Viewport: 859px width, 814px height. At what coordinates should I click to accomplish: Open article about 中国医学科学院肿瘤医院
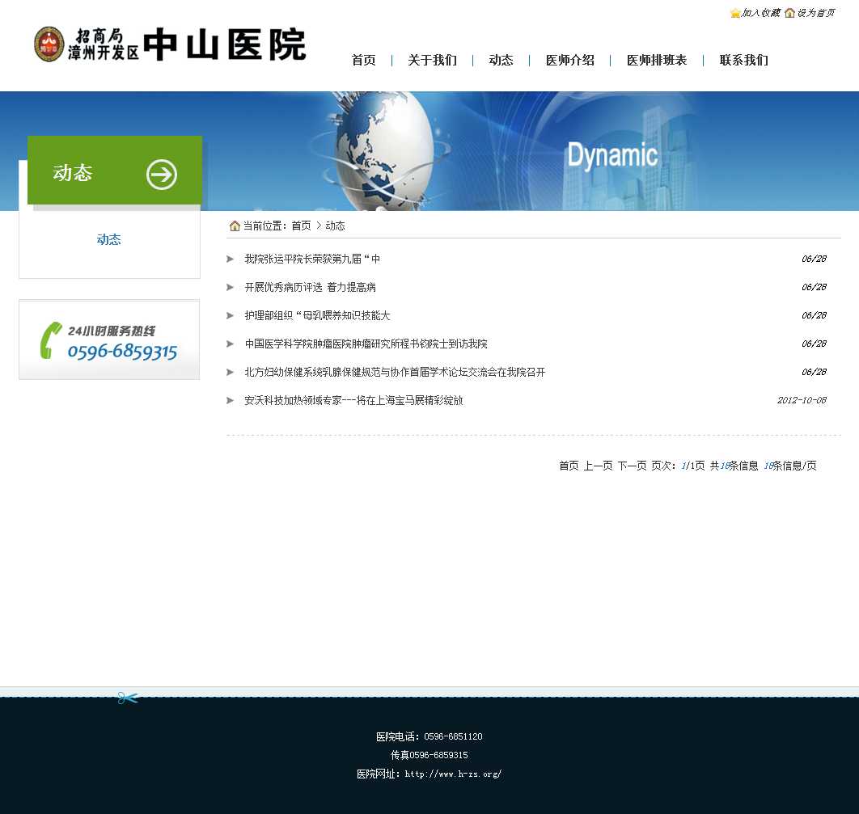366,344
